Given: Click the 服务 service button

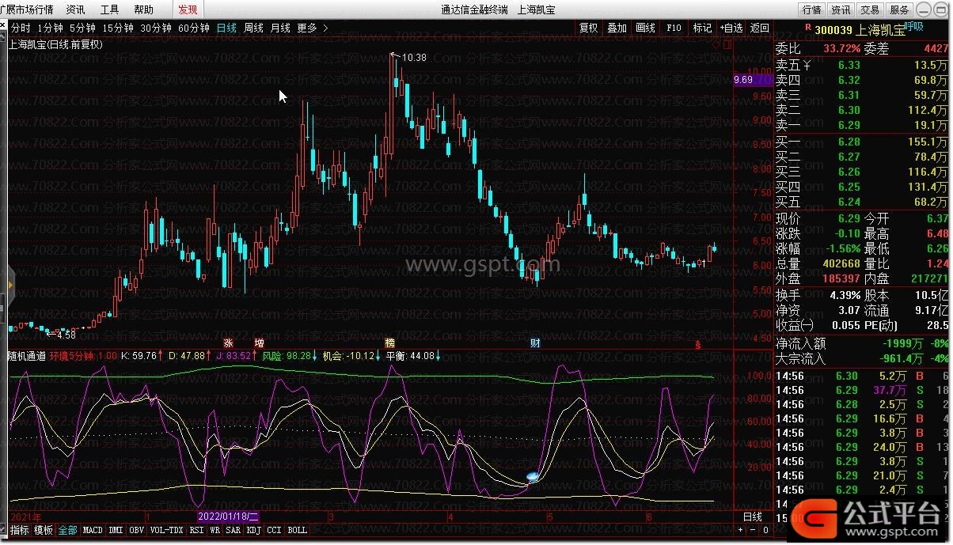Looking at the screenshot, I should (899, 9).
